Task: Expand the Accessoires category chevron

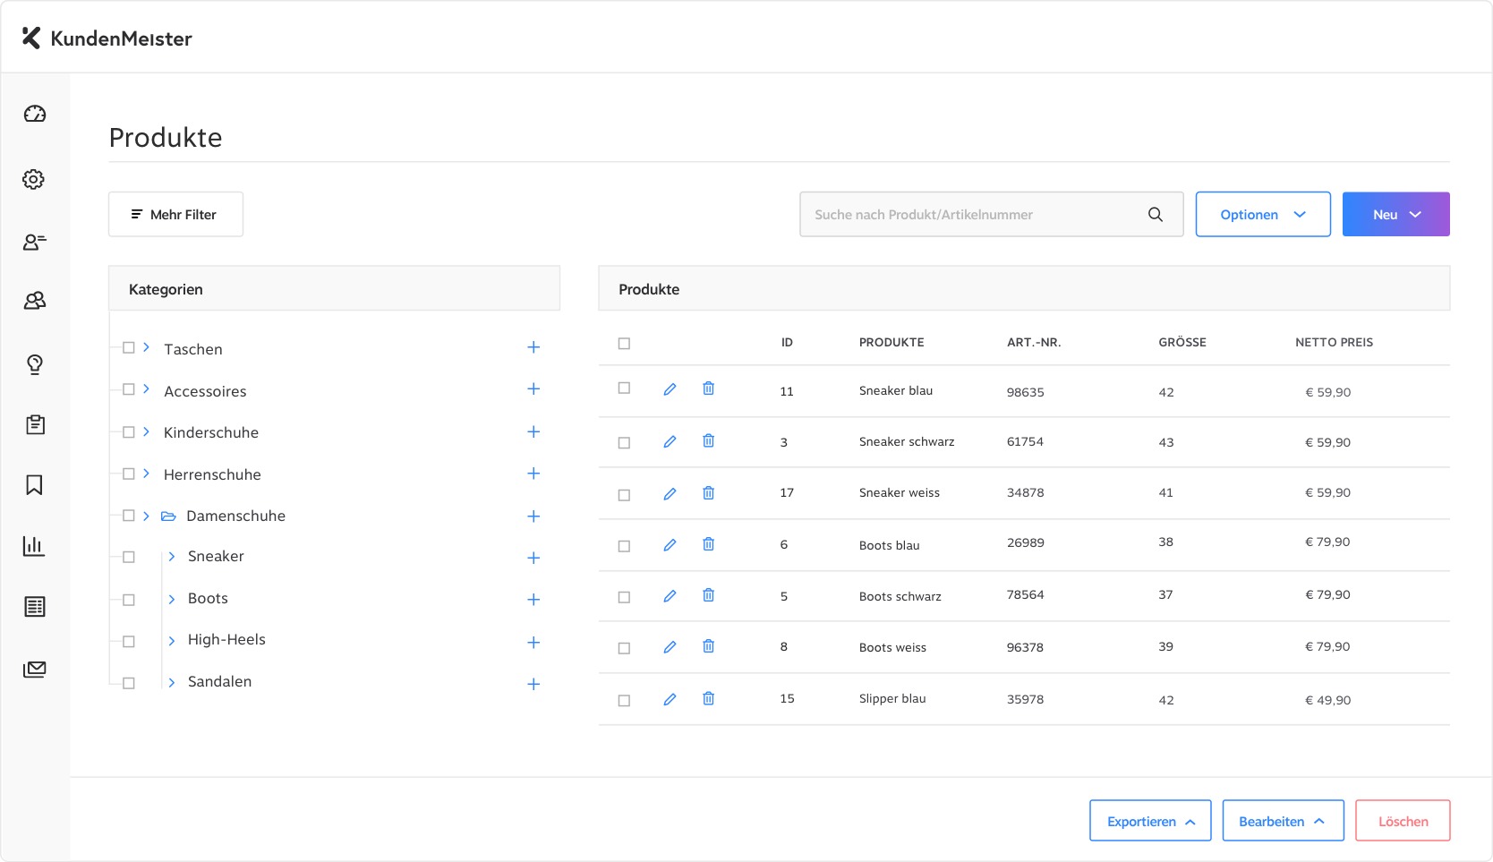Action: (x=146, y=389)
